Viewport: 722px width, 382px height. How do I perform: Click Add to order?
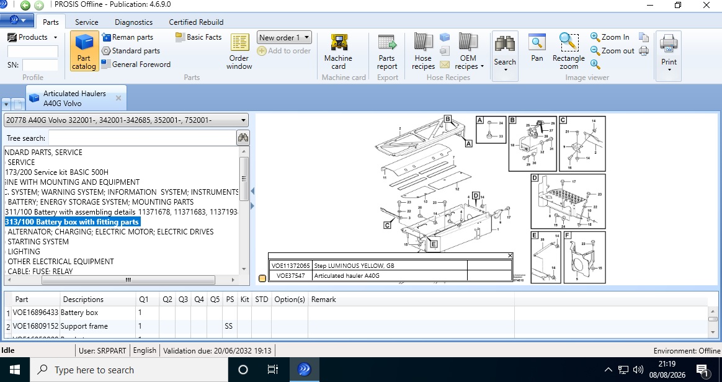pyautogui.click(x=284, y=51)
